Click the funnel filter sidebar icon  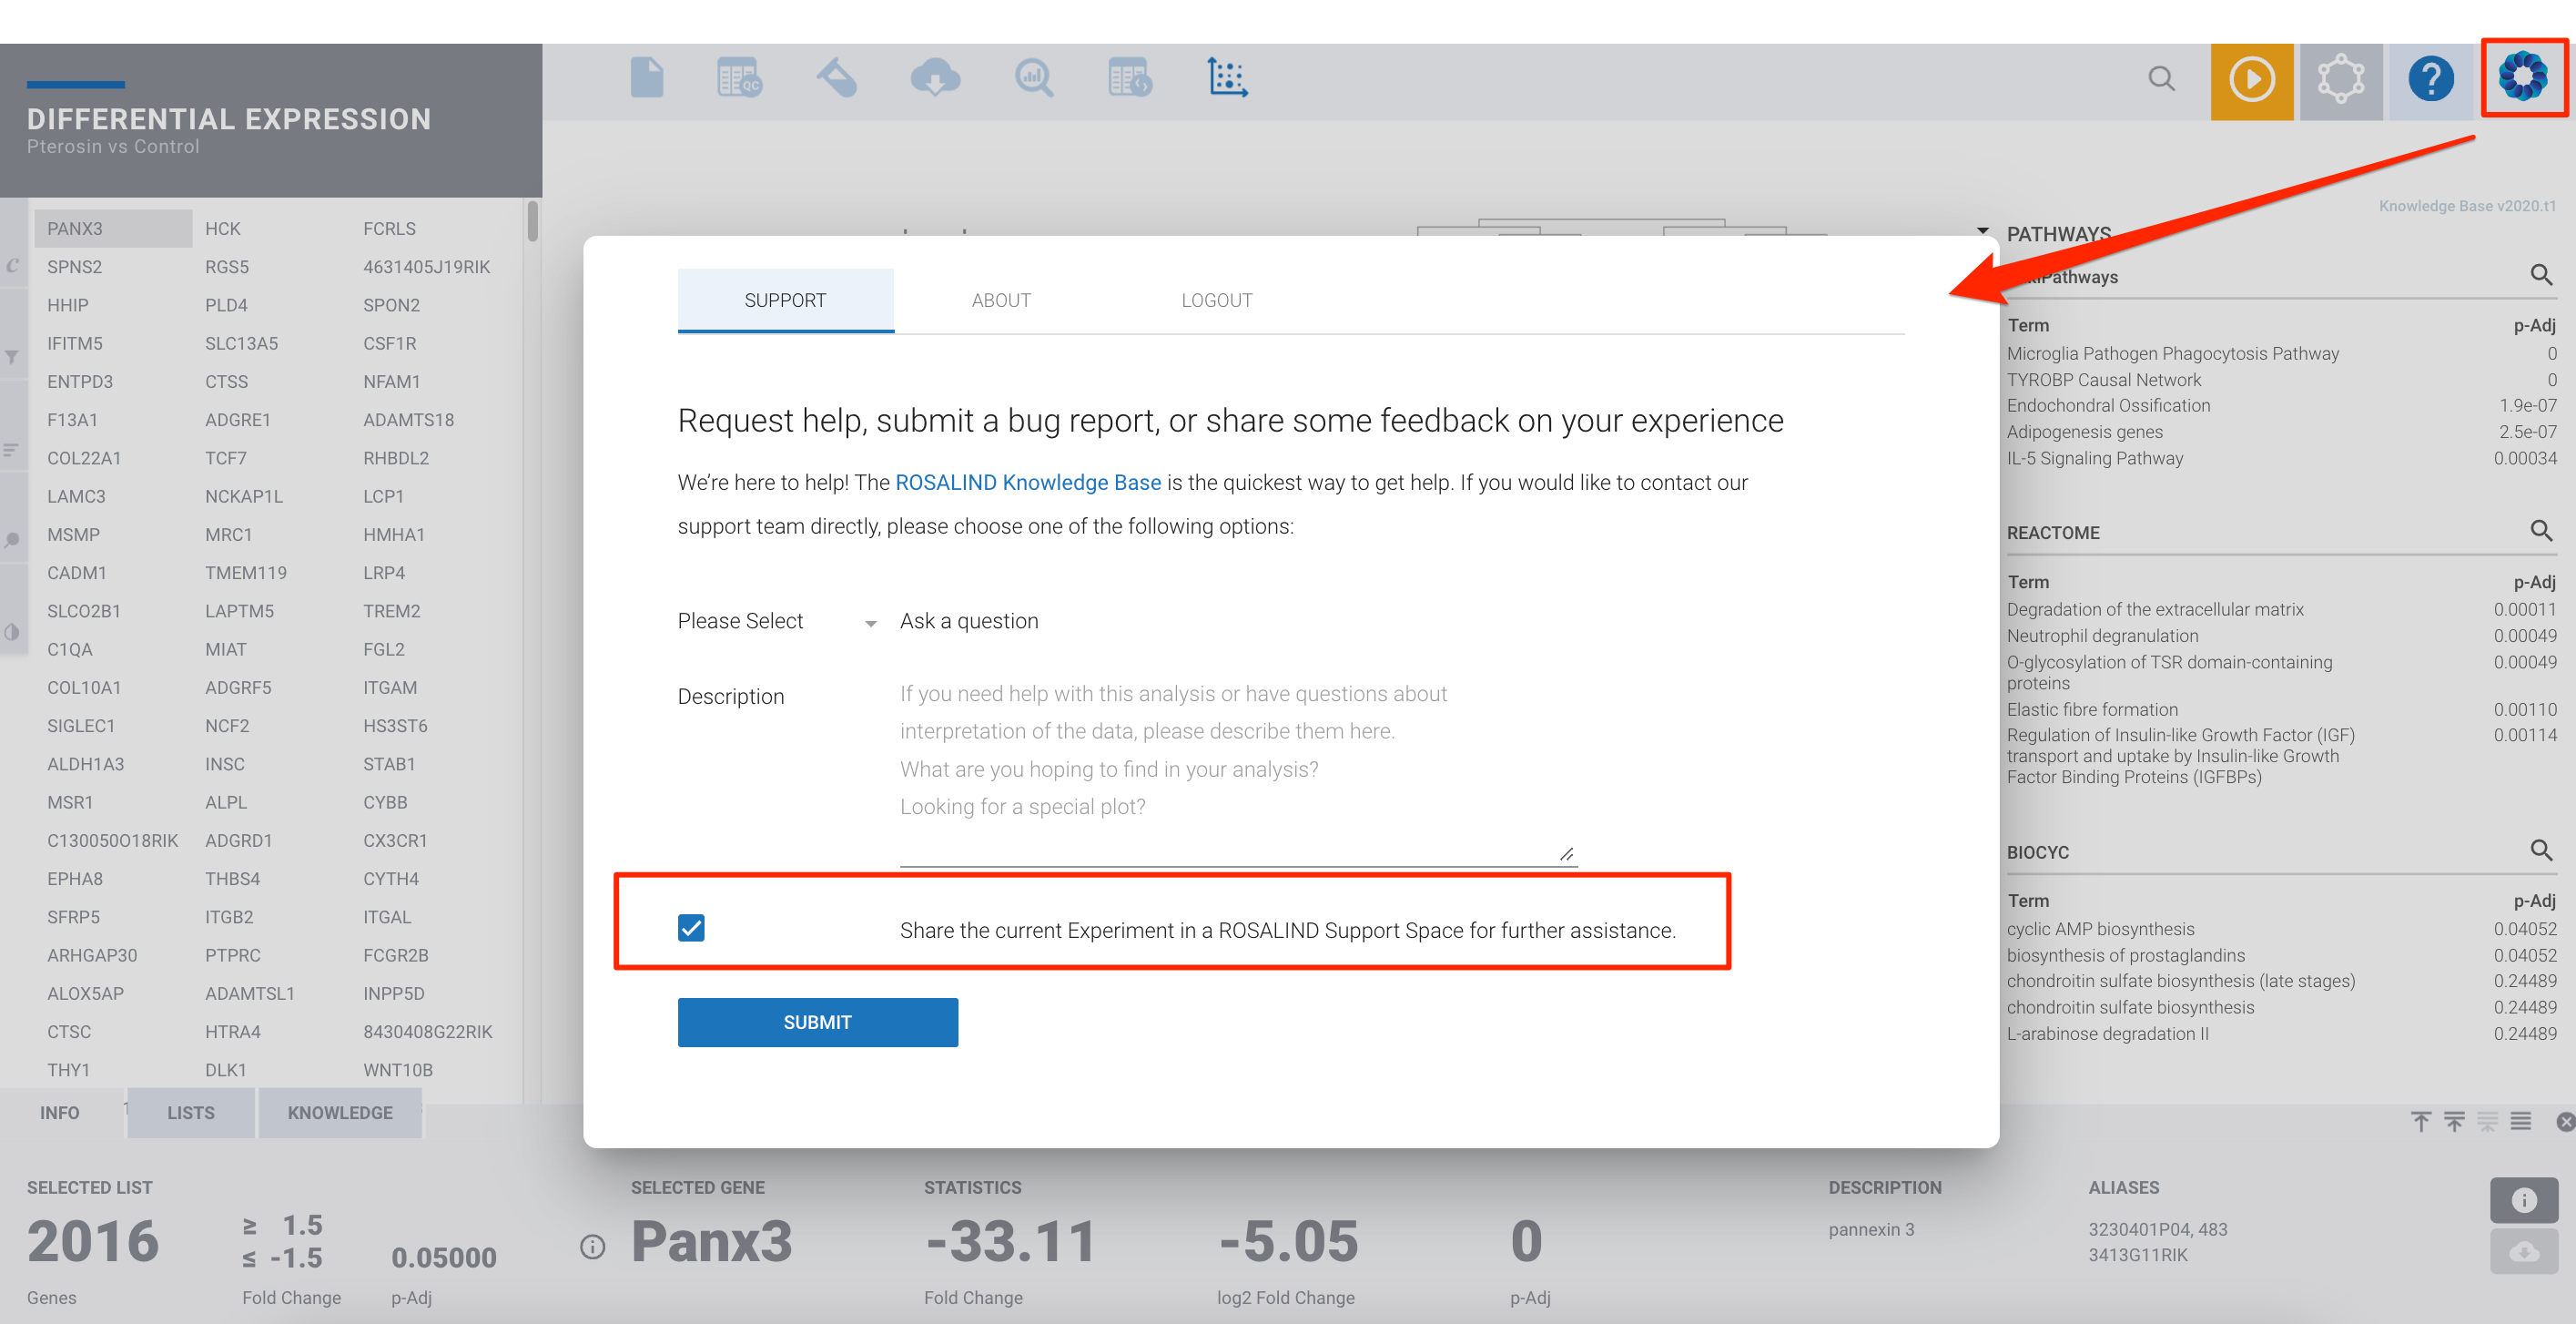[x=12, y=357]
